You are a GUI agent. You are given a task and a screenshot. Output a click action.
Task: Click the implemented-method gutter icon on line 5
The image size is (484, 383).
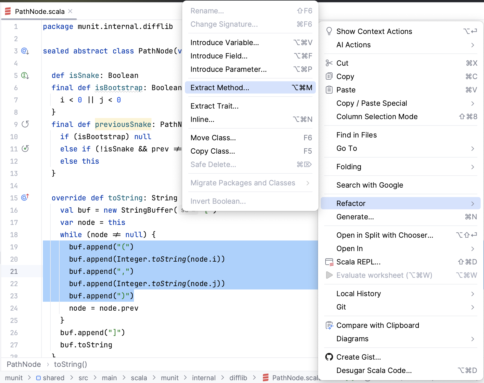pyautogui.click(x=25, y=75)
